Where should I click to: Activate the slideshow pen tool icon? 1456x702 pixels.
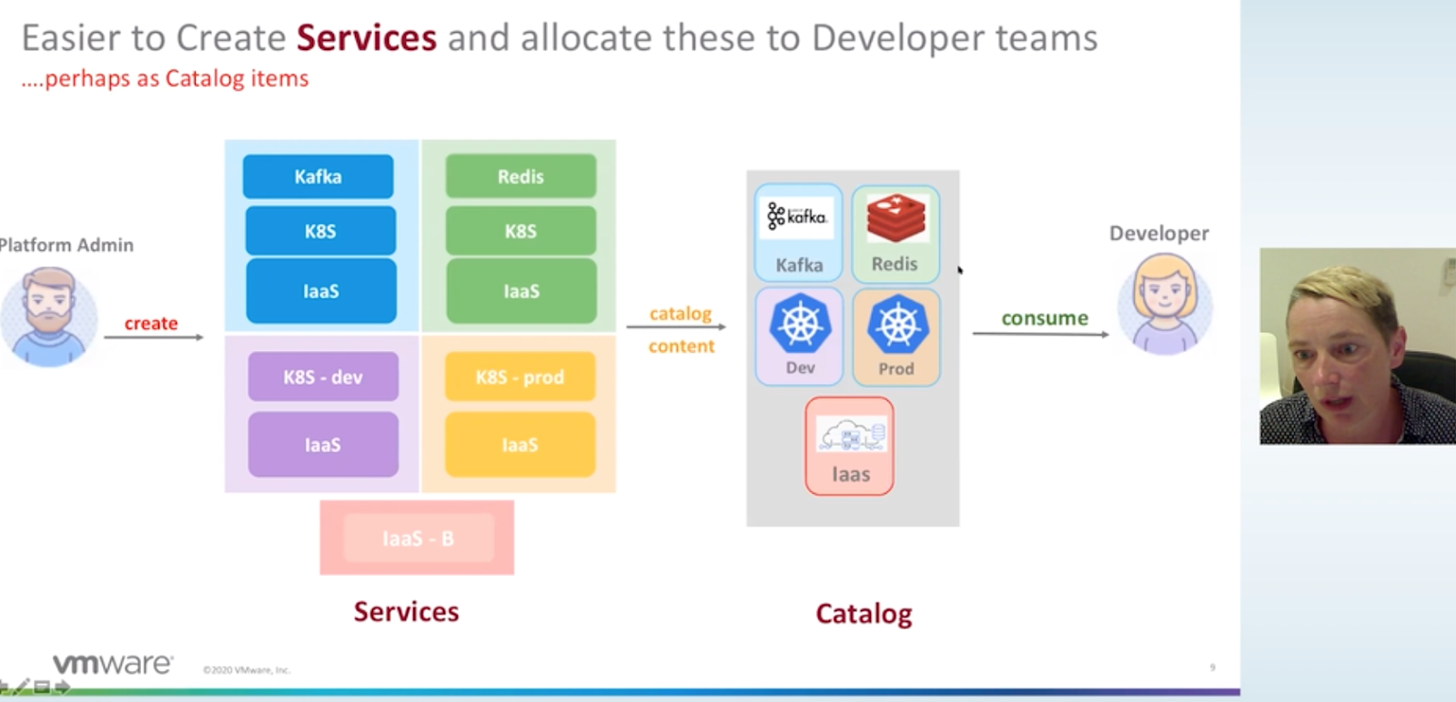click(22, 687)
